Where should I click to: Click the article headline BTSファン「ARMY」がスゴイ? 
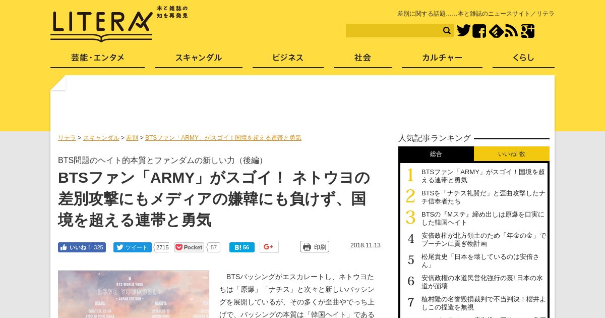point(214,199)
